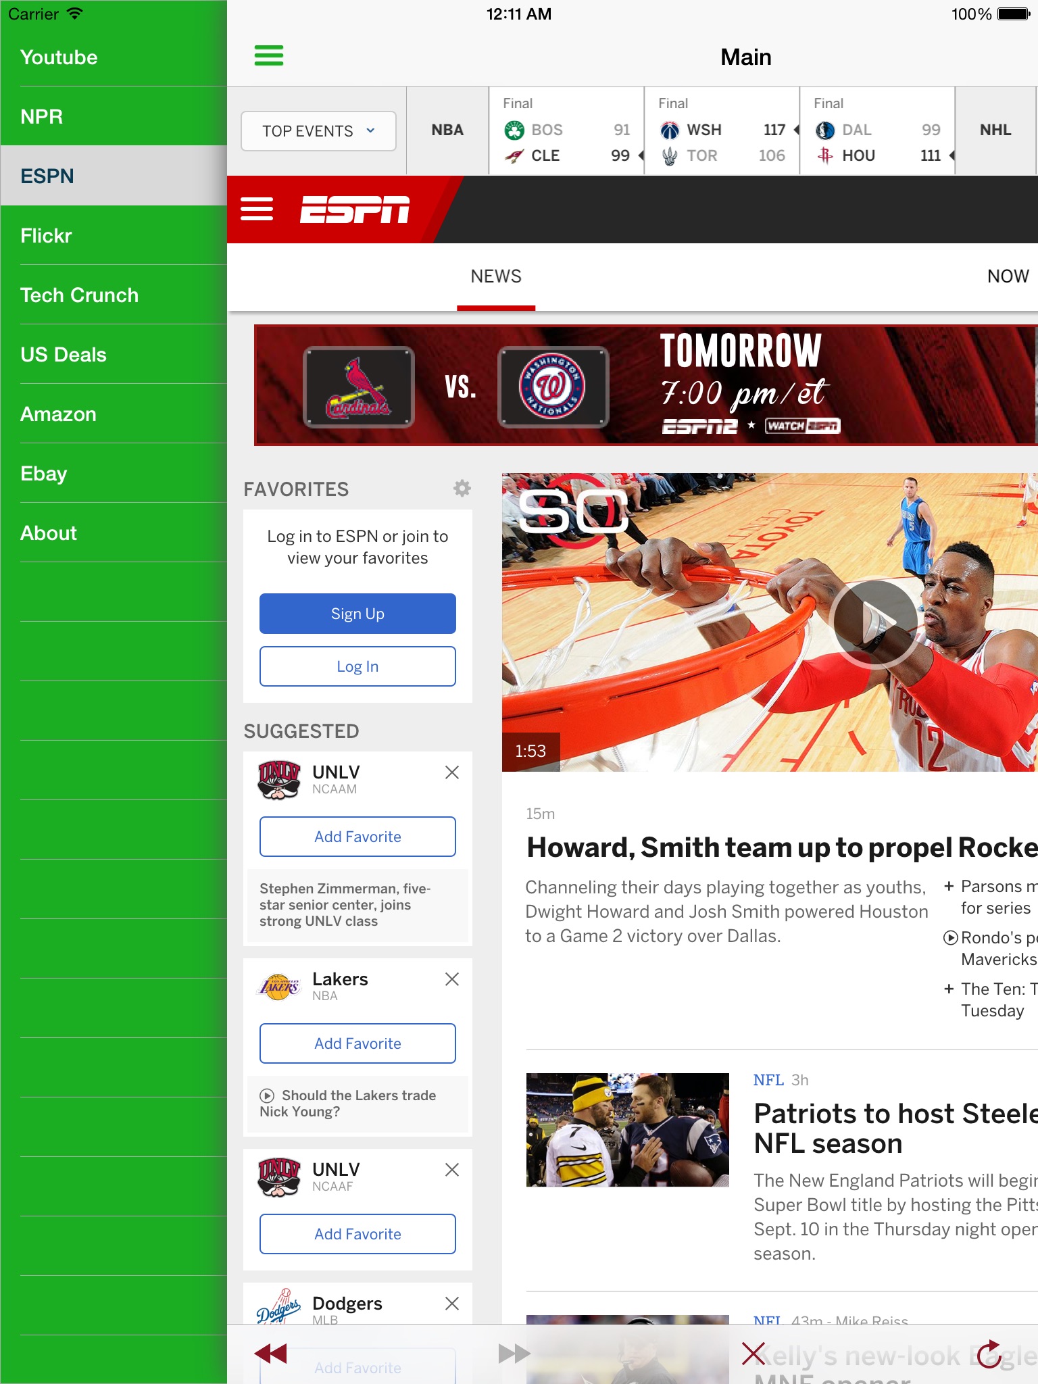The height and width of the screenshot is (1384, 1038).
Task: Reload page with the refresh icon
Action: [989, 1354]
